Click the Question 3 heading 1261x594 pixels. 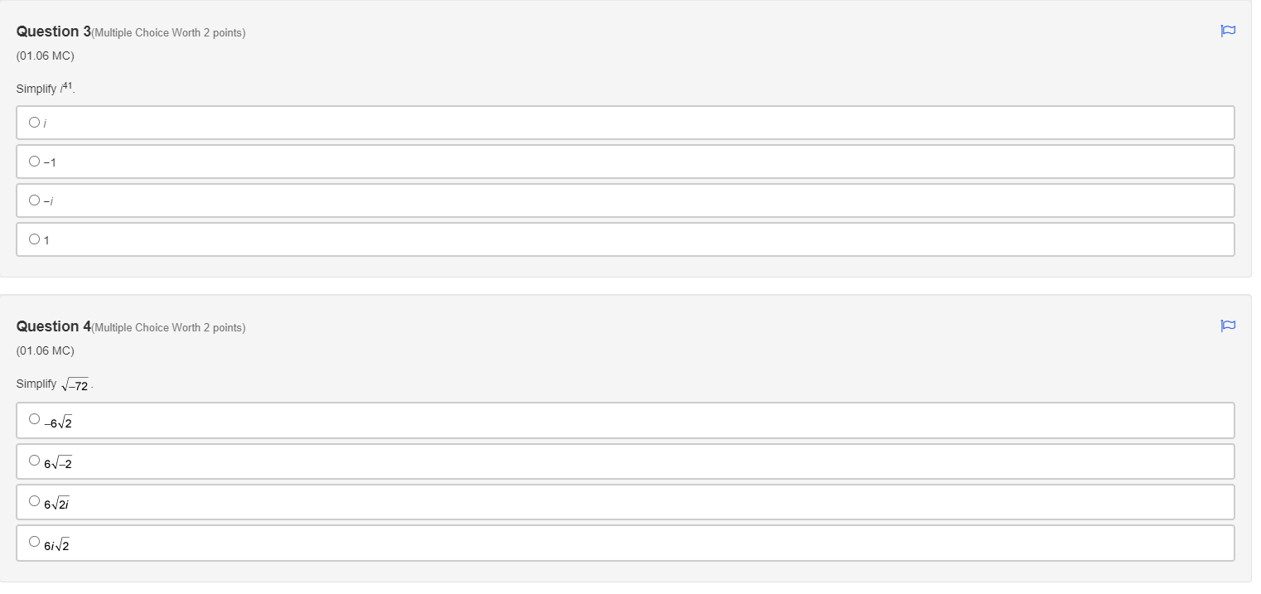pos(51,31)
